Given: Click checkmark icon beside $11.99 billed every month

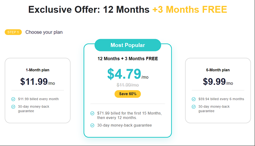Looking at the screenshot, I should [x=13, y=99].
